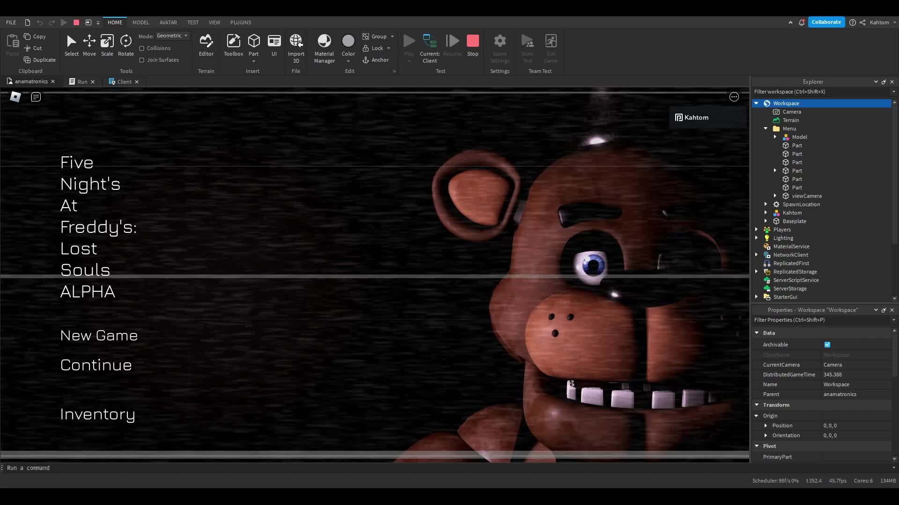This screenshot has width=899, height=505.
Task: Enable the Collisions checkbox
Action: point(142,48)
